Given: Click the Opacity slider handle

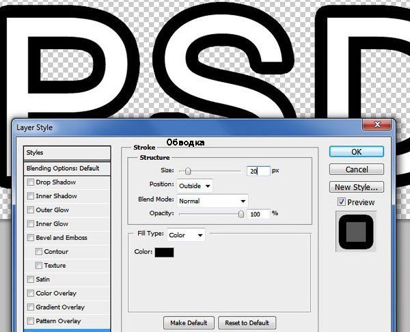Looking at the screenshot, I should click(241, 214).
